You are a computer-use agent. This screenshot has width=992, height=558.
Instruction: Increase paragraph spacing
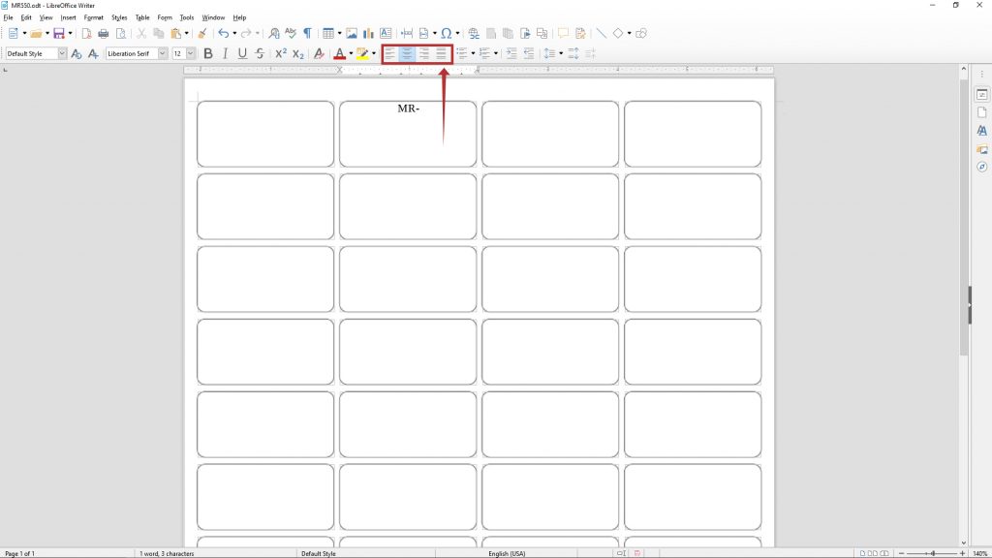(x=573, y=54)
